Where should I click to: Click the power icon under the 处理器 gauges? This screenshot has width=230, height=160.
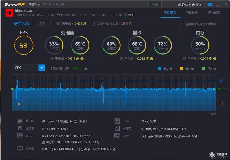(x=52, y=59)
